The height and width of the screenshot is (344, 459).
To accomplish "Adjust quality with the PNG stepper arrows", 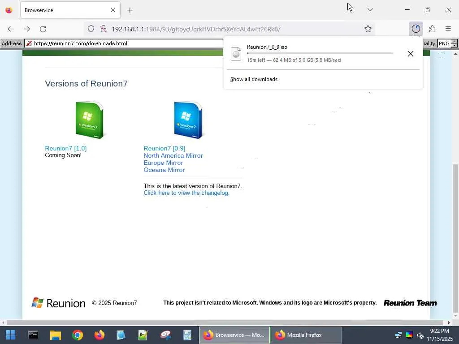I will pyautogui.click(x=454, y=43).
